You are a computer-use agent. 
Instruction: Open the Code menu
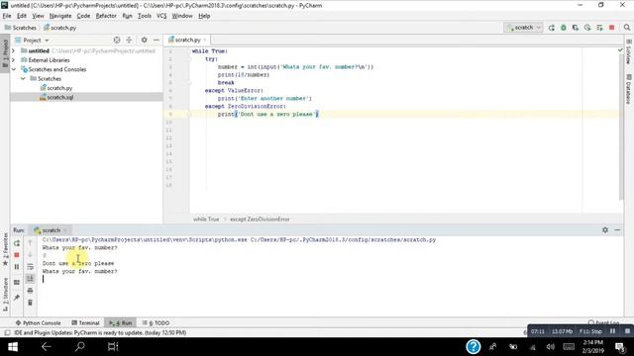click(x=83, y=16)
